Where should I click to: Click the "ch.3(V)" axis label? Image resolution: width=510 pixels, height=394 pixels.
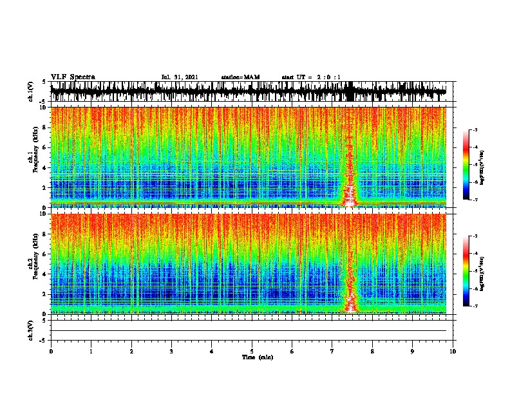31,330
